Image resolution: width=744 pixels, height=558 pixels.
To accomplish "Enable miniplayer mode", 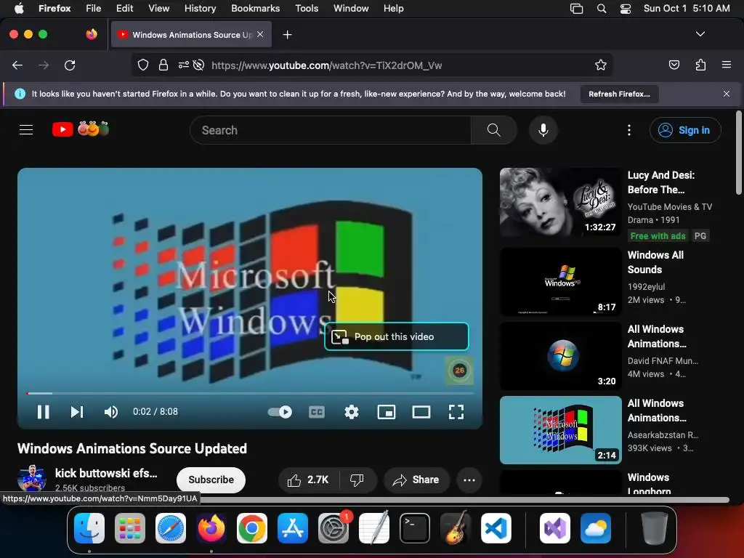I will (387, 412).
